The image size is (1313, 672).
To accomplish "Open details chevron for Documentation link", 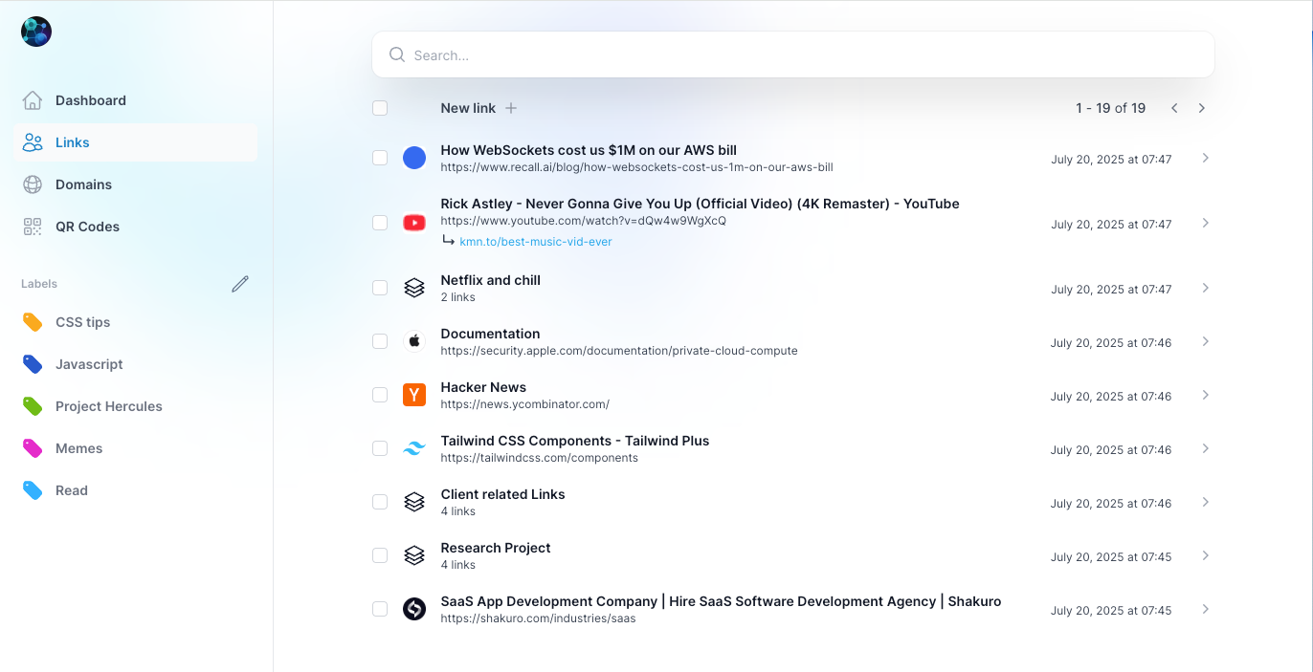I will 1205,341.
